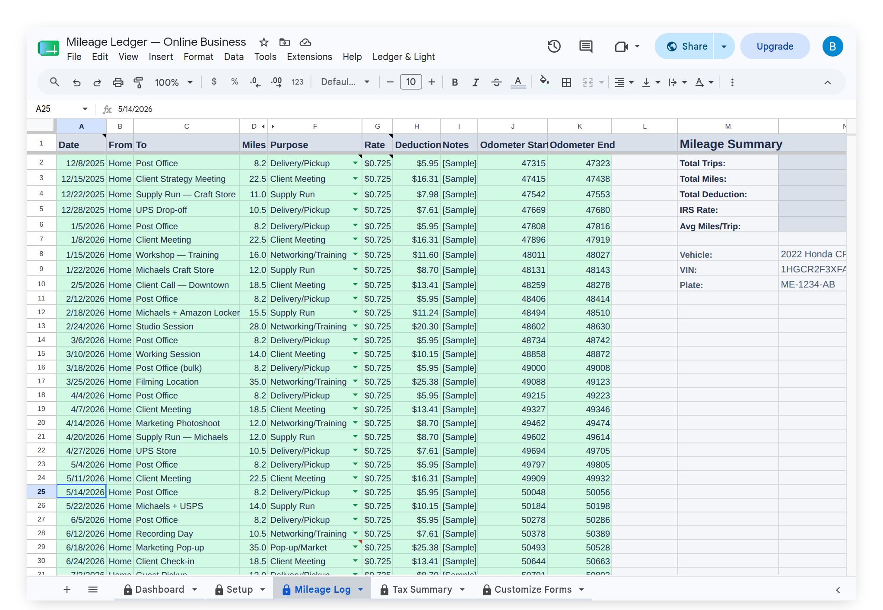
Task: Click the video meeting camera icon
Action: (x=622, y=46)
